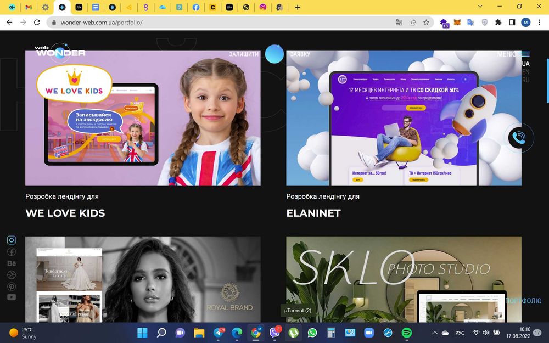Toggle the browser side panel
549x343 pixels.
click(x=512, y=23)
